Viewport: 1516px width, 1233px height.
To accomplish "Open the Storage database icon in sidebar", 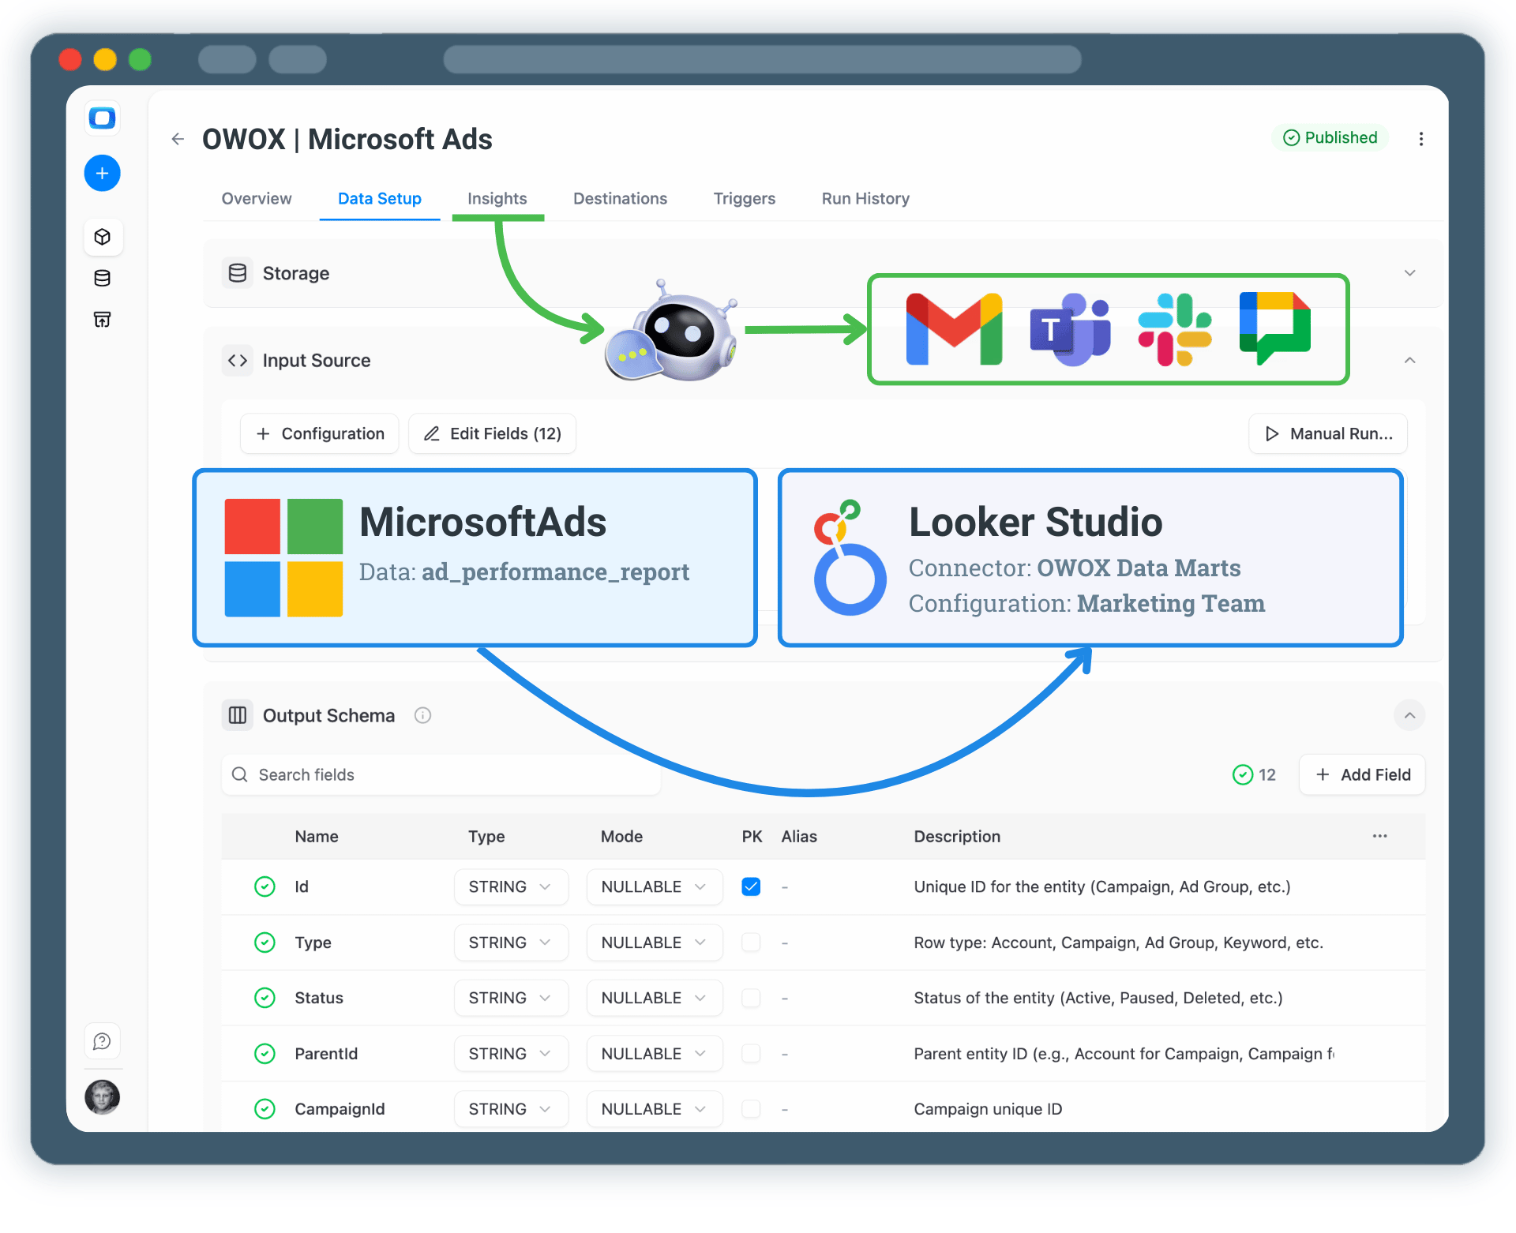I will pos(102,278).
